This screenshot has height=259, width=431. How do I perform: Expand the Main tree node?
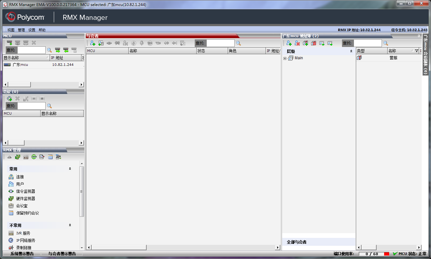[x=285, y=58]
